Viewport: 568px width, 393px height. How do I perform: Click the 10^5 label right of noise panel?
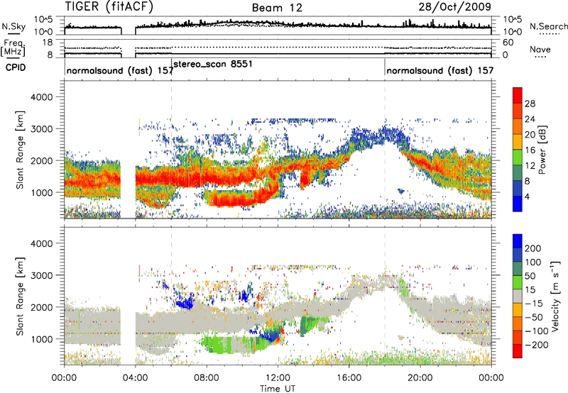coord(512,19)
